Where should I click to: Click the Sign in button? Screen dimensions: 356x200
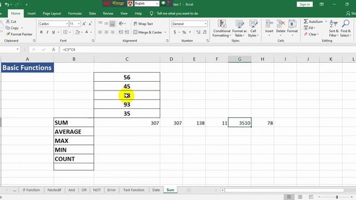coord(304,4)
